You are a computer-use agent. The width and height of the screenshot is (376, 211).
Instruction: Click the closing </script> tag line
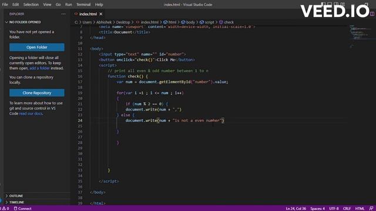click(x=109, y=181)
